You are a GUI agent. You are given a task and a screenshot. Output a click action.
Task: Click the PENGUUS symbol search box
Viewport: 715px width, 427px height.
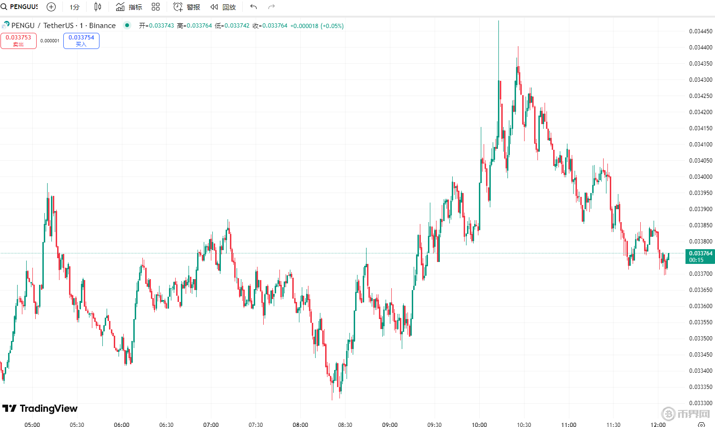(x=20, y=7)
